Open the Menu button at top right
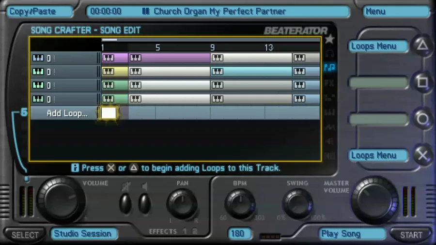Screen dimensions: 436x245 pyautogui.click(x=396, y=12)
